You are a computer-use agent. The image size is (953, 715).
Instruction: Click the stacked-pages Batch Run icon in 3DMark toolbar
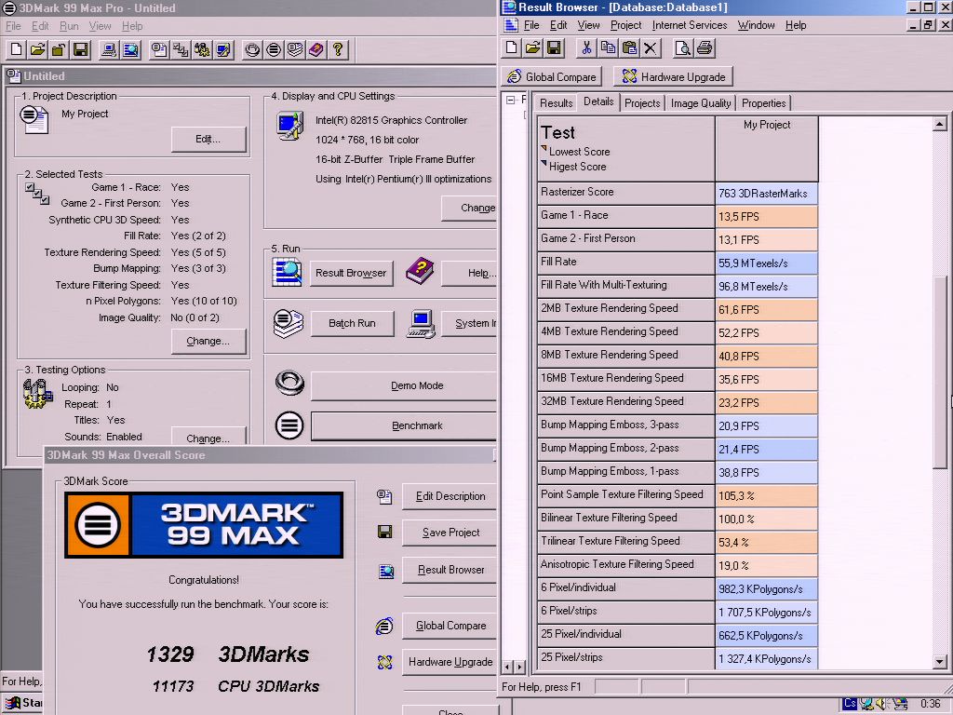tap(295, 50)
